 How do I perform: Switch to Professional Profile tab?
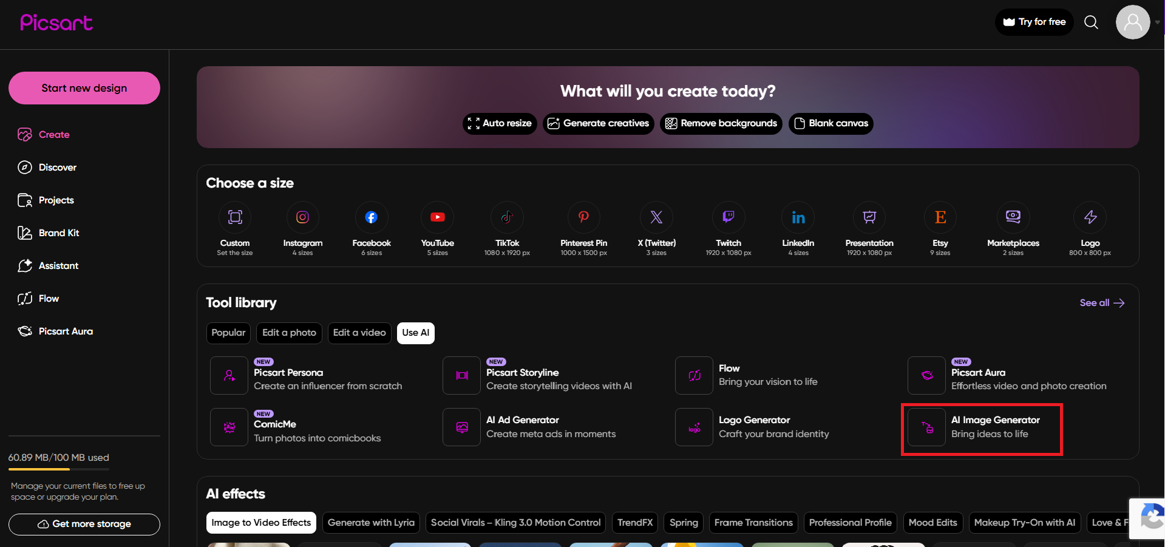point(850,523)
